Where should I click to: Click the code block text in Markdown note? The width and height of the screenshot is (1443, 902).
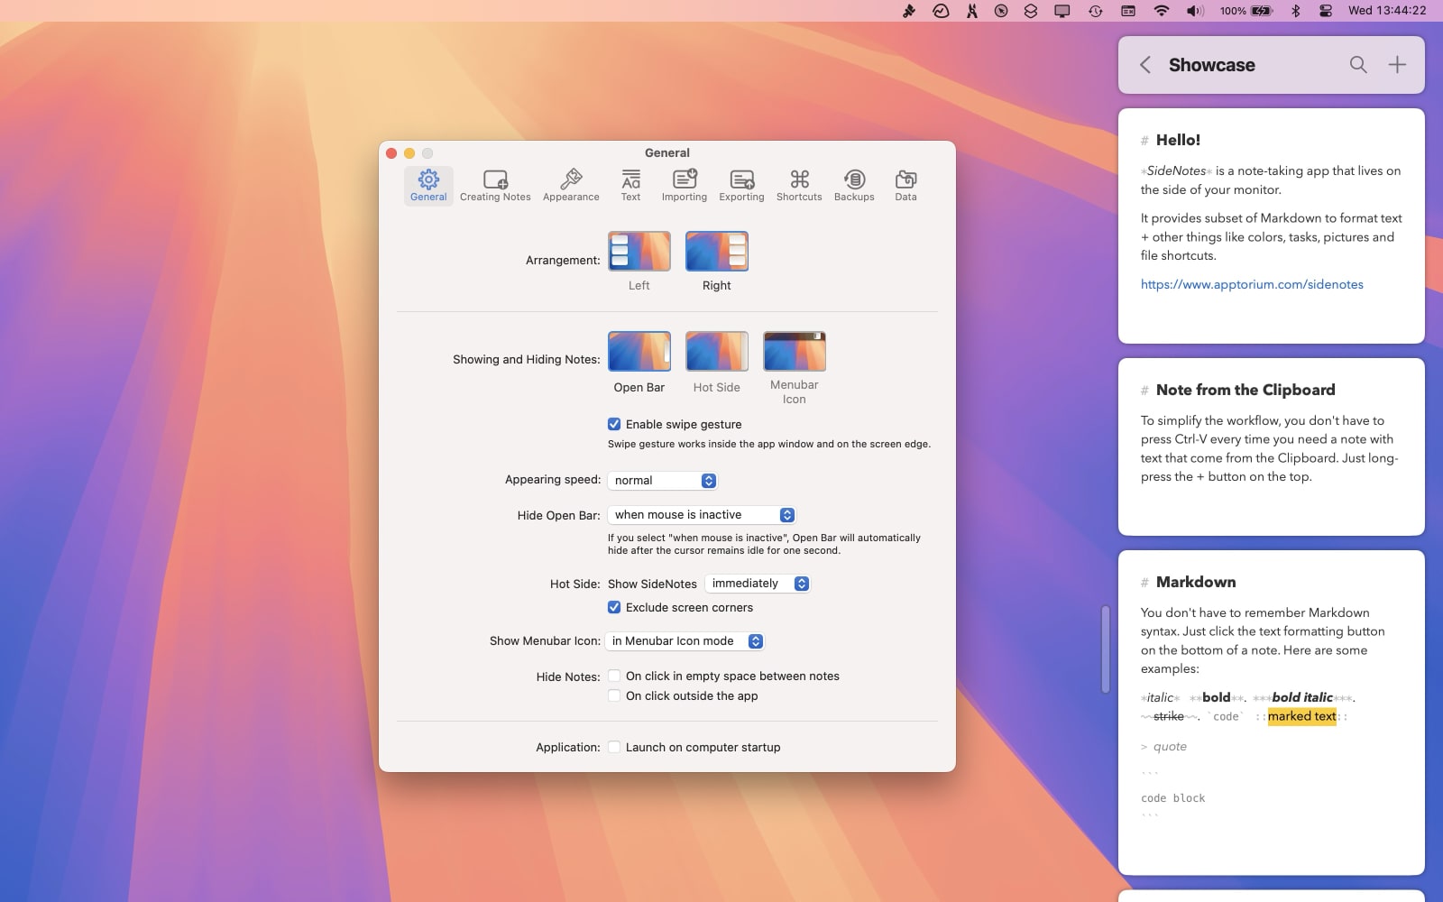click(1172, 798)
